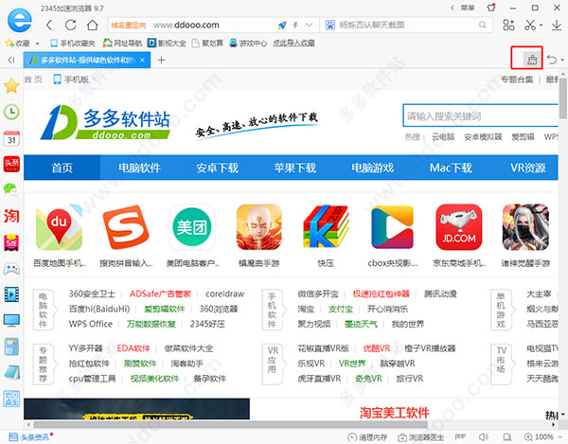Open the WeChat sidebar icon
Viewport: 568px width, 444px height.
point(10,188)
